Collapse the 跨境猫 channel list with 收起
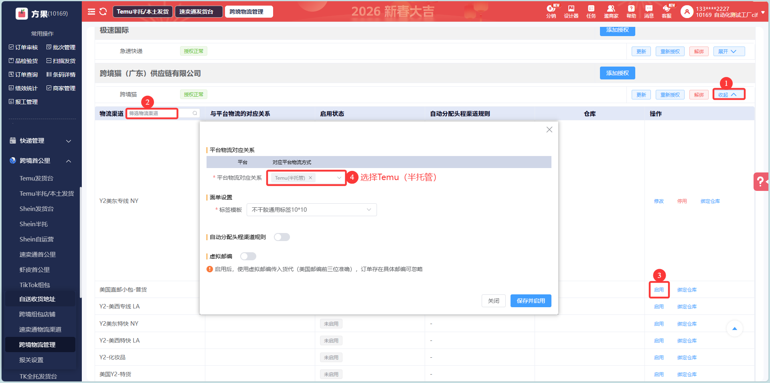The image size is (770, 383). click(729, 95)
